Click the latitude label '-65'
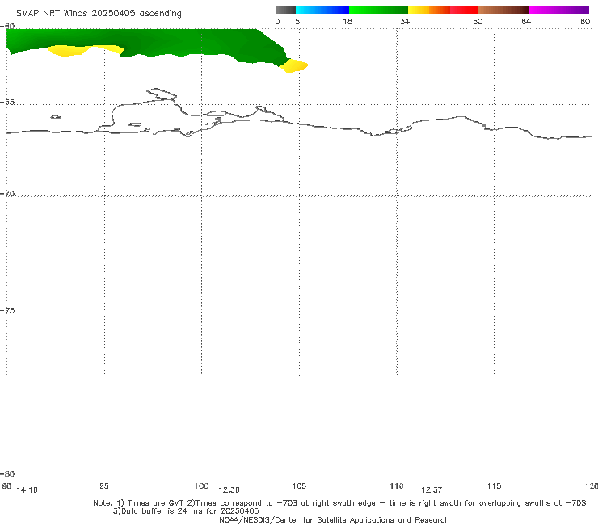Image resolution: width=598 pixels, height=525 pixels. (7, 103)
